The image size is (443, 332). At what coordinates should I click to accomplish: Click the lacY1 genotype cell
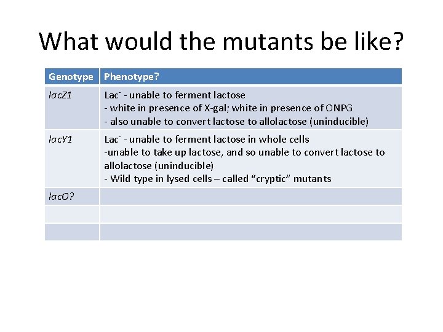tap(72, 159)
